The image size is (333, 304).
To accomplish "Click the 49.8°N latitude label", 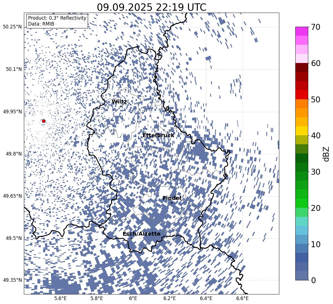I will [x=13, y=154].
